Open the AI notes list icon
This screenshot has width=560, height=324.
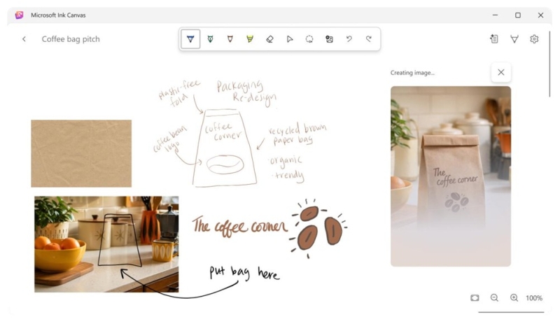point(494,39)
